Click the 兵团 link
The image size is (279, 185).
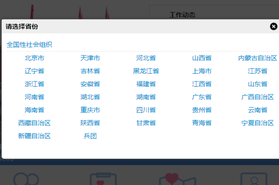[90, 136]
